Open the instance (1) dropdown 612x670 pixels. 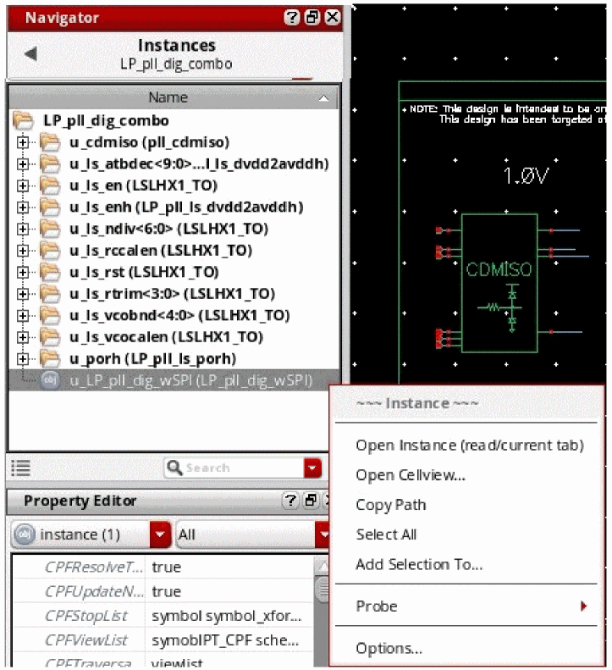point(160,534)
